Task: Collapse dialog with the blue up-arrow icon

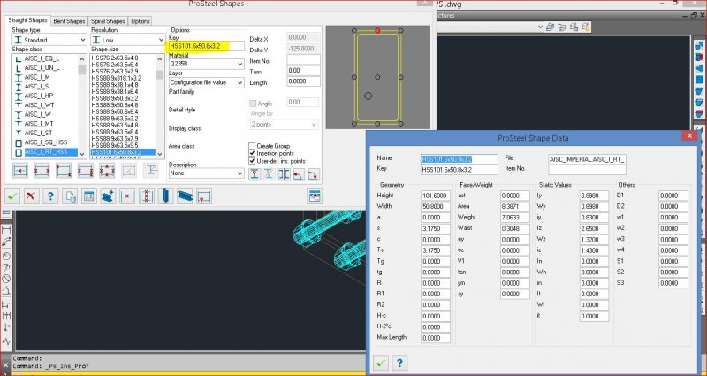Action: (x=315, y=196)
